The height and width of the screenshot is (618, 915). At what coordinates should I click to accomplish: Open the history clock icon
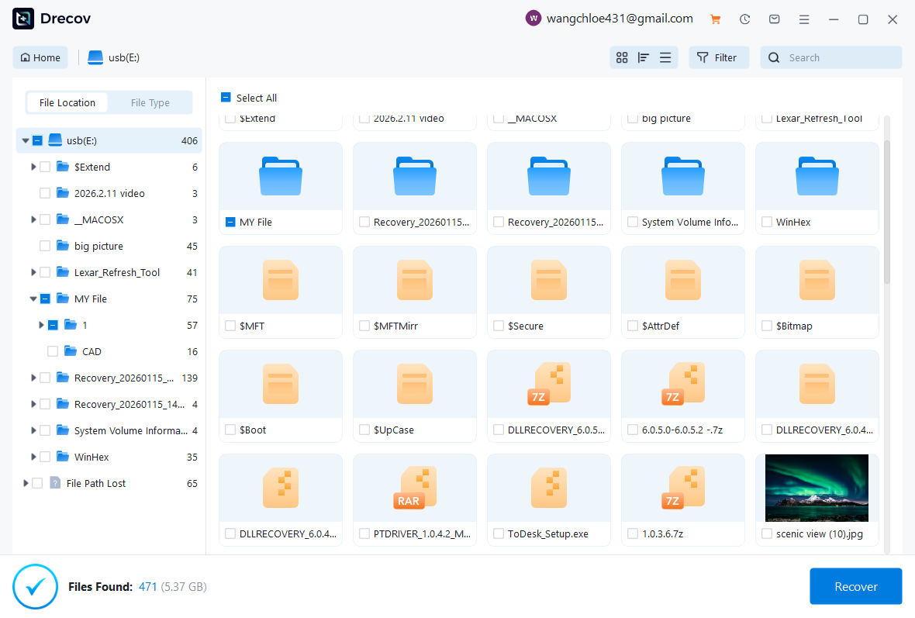(x=744, y=19)
